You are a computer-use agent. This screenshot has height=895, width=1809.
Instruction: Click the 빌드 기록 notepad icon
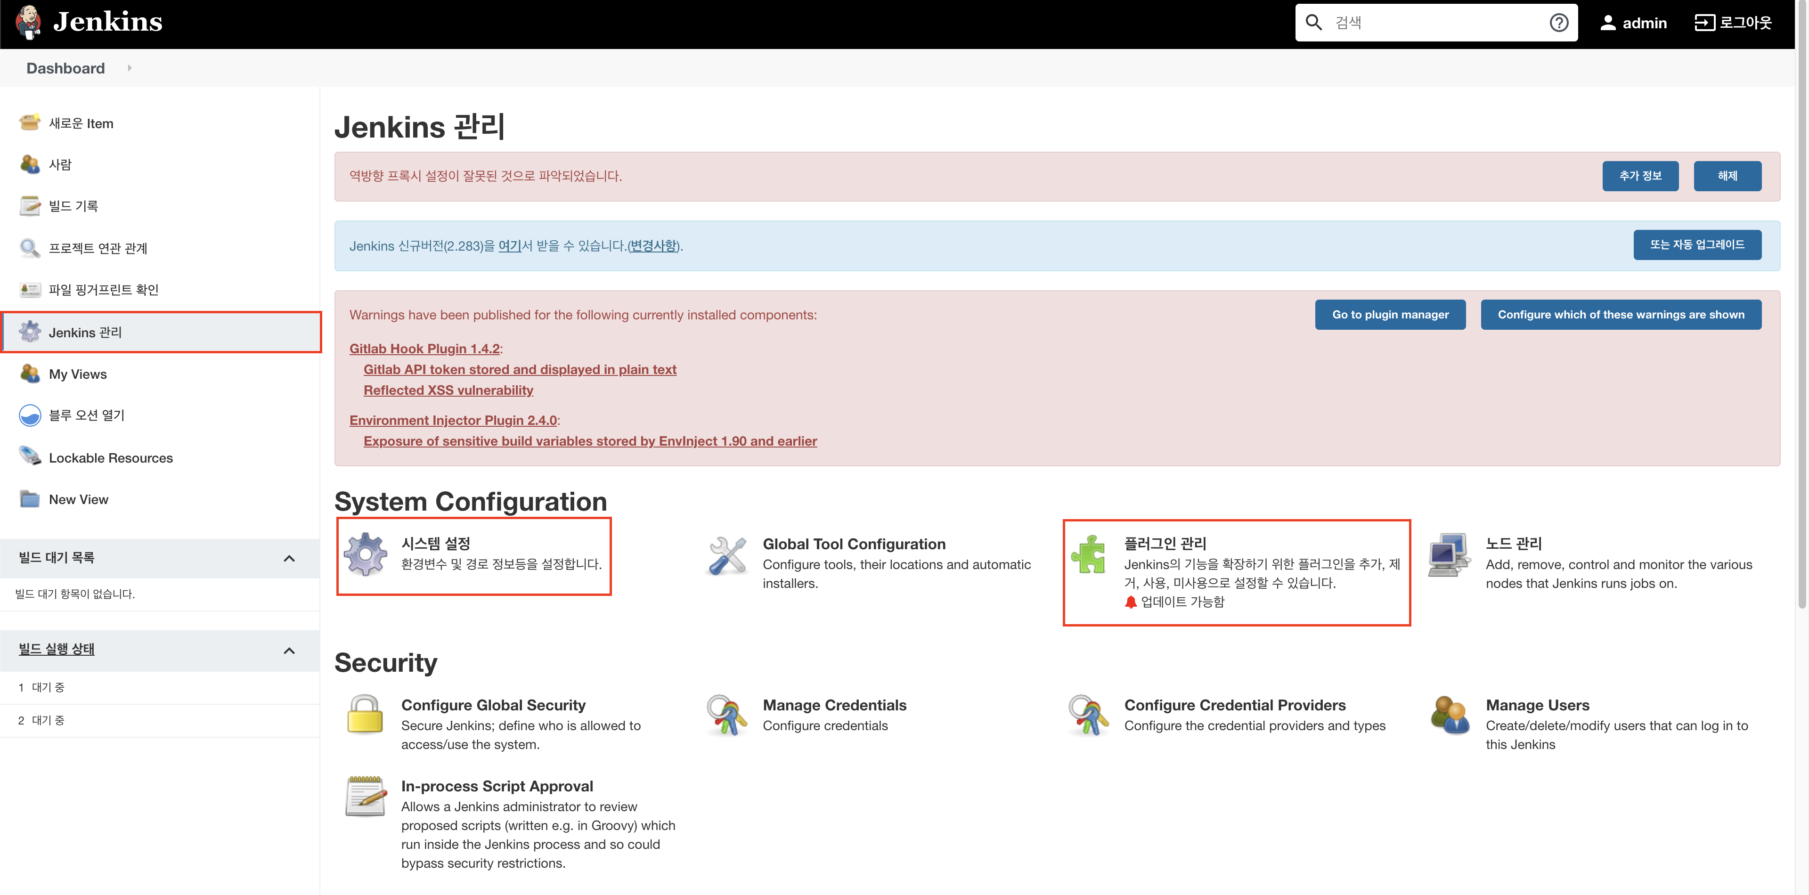click(30, 206)
